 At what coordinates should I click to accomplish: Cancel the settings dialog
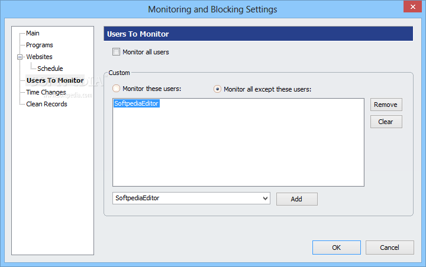tap(389, 248)
